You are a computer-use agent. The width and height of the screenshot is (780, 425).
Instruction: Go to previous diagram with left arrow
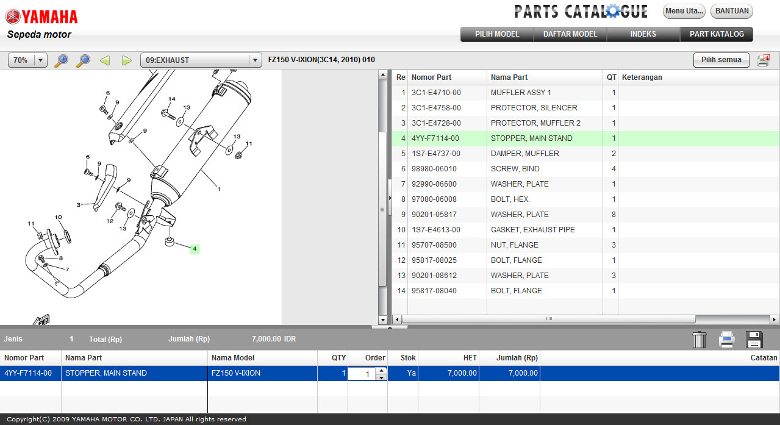point(105,60)
